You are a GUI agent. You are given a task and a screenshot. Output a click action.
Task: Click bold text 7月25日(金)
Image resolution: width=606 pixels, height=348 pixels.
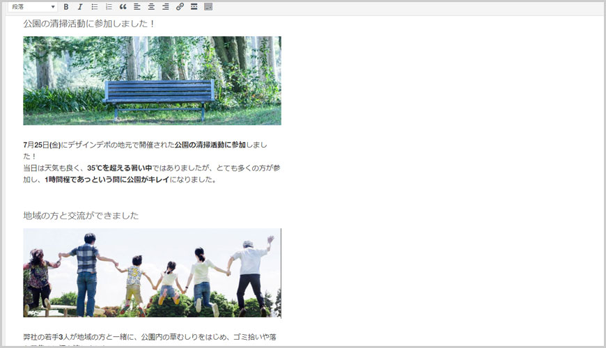point(42,145)
